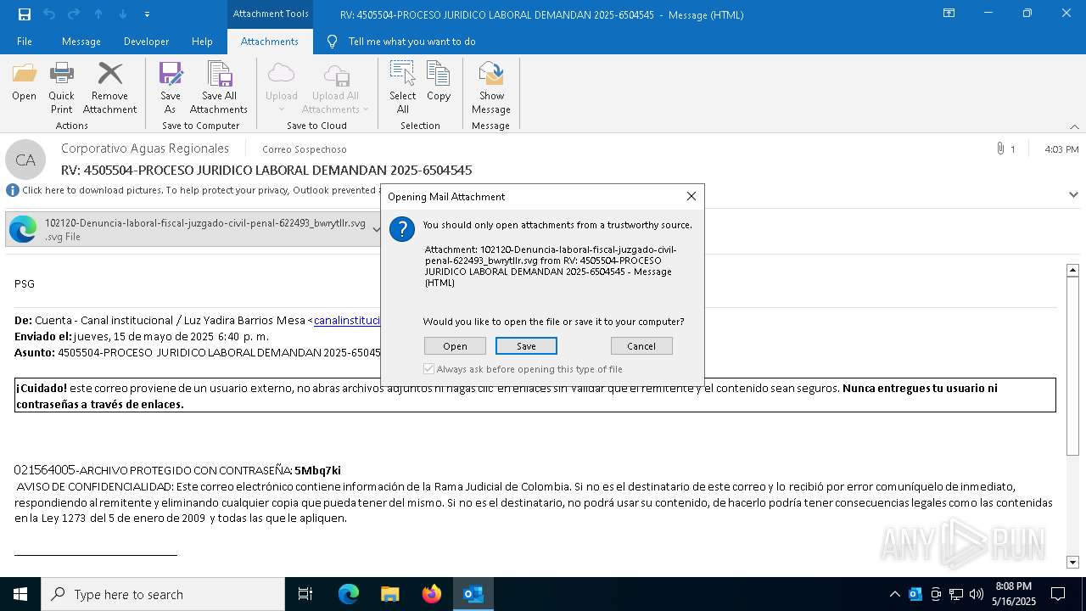Viewport: 1086px width, 611px height.
Task: Click Open in attachment dialog
Action: pos(455,346)
